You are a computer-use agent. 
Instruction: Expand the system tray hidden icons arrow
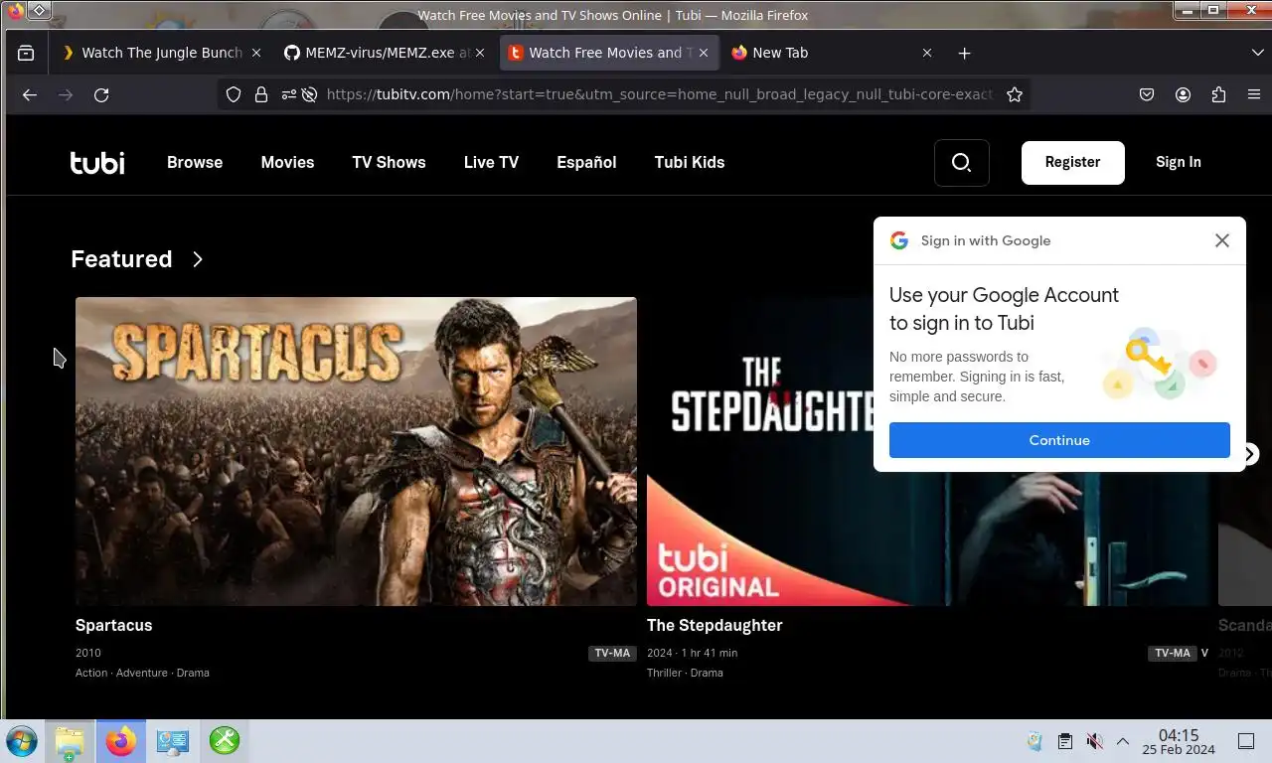(x=1123, y=741)
